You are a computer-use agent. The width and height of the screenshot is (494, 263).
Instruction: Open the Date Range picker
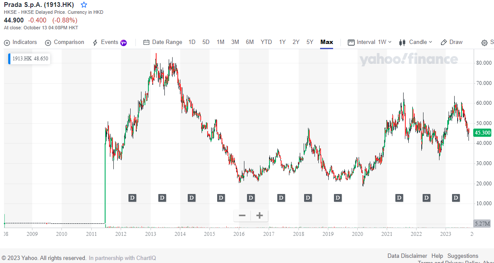(x=163, y=42)
